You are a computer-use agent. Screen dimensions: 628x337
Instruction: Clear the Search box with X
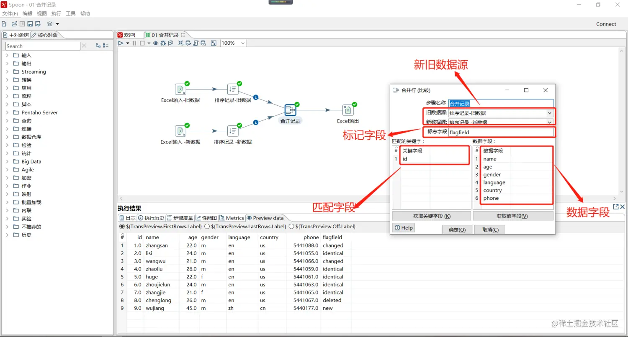tap(84, 46)
